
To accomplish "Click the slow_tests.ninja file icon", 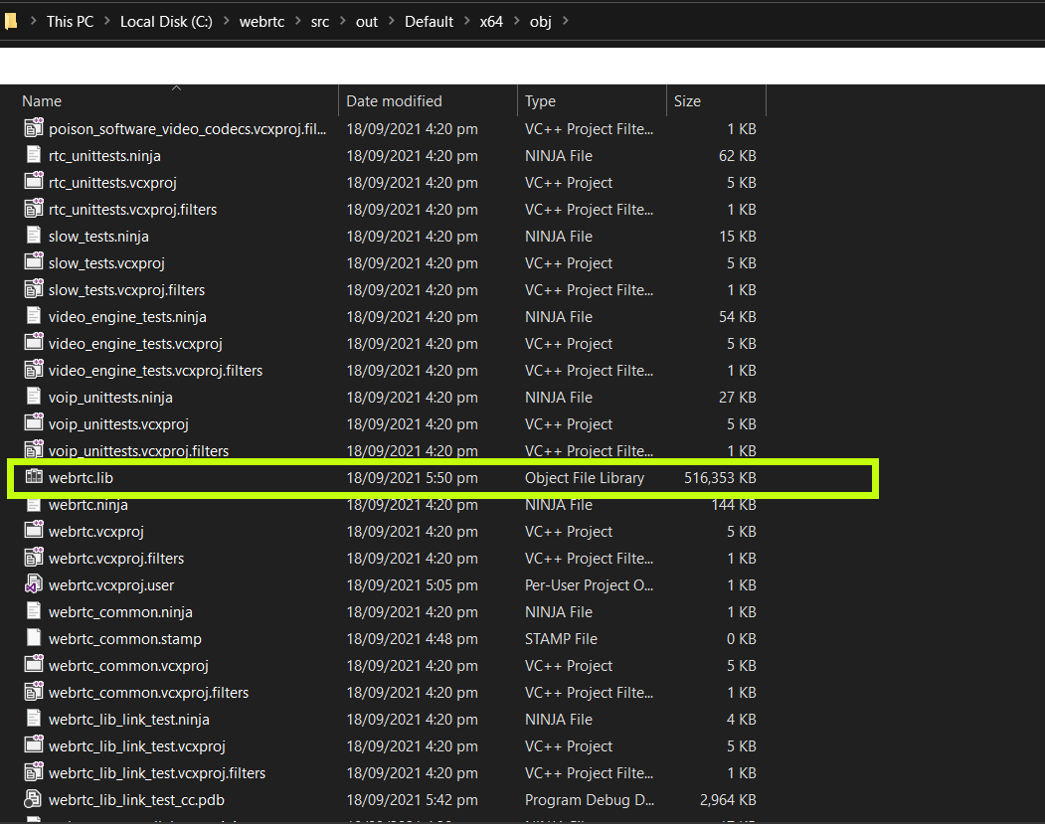I will click(34, 236).
